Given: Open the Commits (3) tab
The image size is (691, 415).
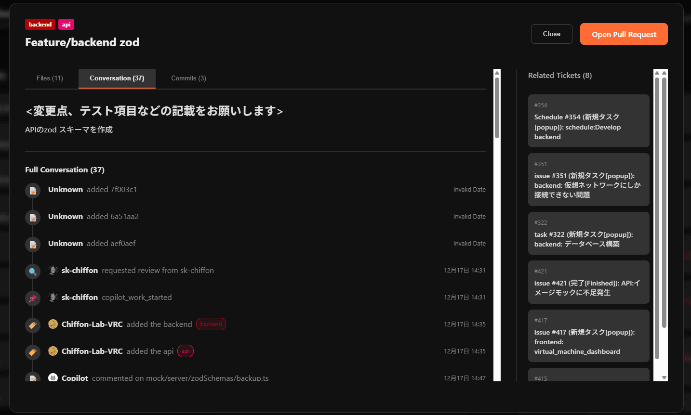Looking at the screenshot, I should [188, 78].
